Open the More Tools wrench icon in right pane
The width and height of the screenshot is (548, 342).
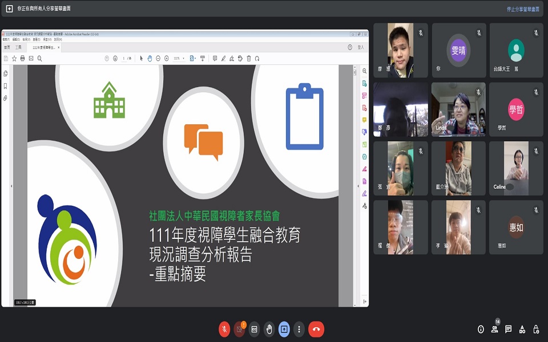(x=364, y=206)
